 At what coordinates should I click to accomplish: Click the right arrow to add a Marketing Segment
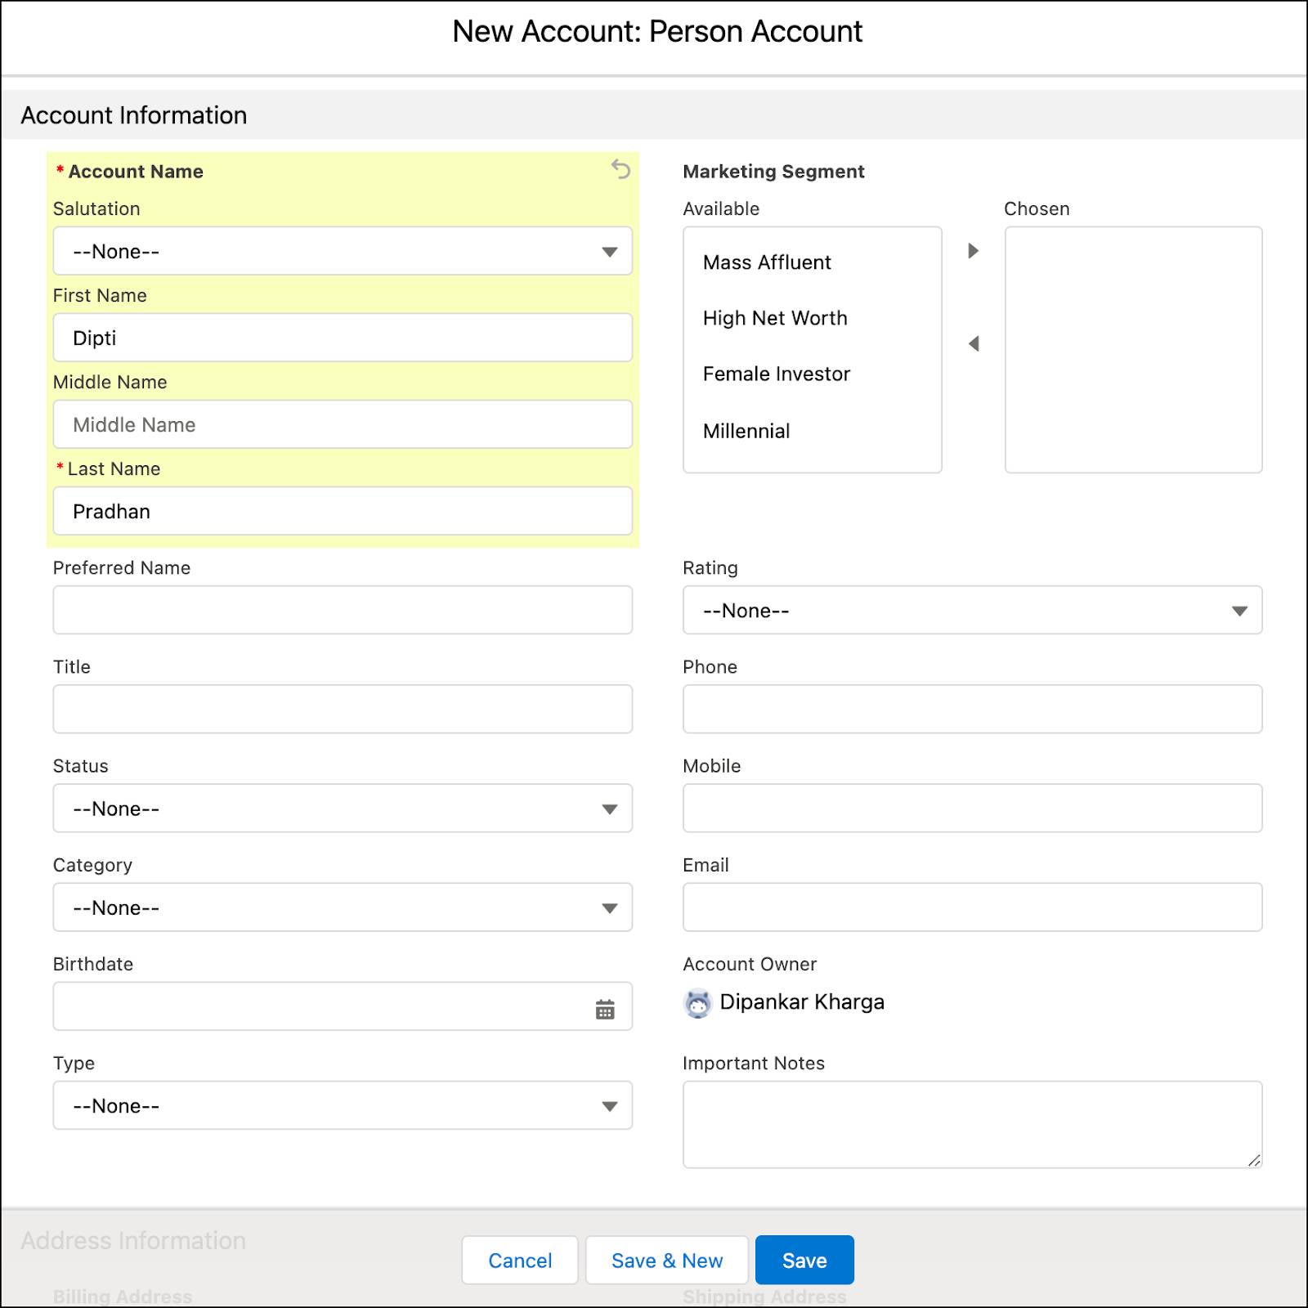[973, 251]
